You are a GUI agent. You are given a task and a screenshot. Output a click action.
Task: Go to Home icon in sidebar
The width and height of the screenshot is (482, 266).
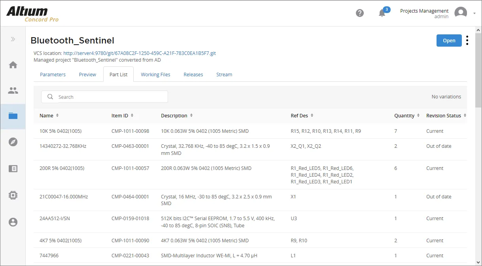pos(13,65)
